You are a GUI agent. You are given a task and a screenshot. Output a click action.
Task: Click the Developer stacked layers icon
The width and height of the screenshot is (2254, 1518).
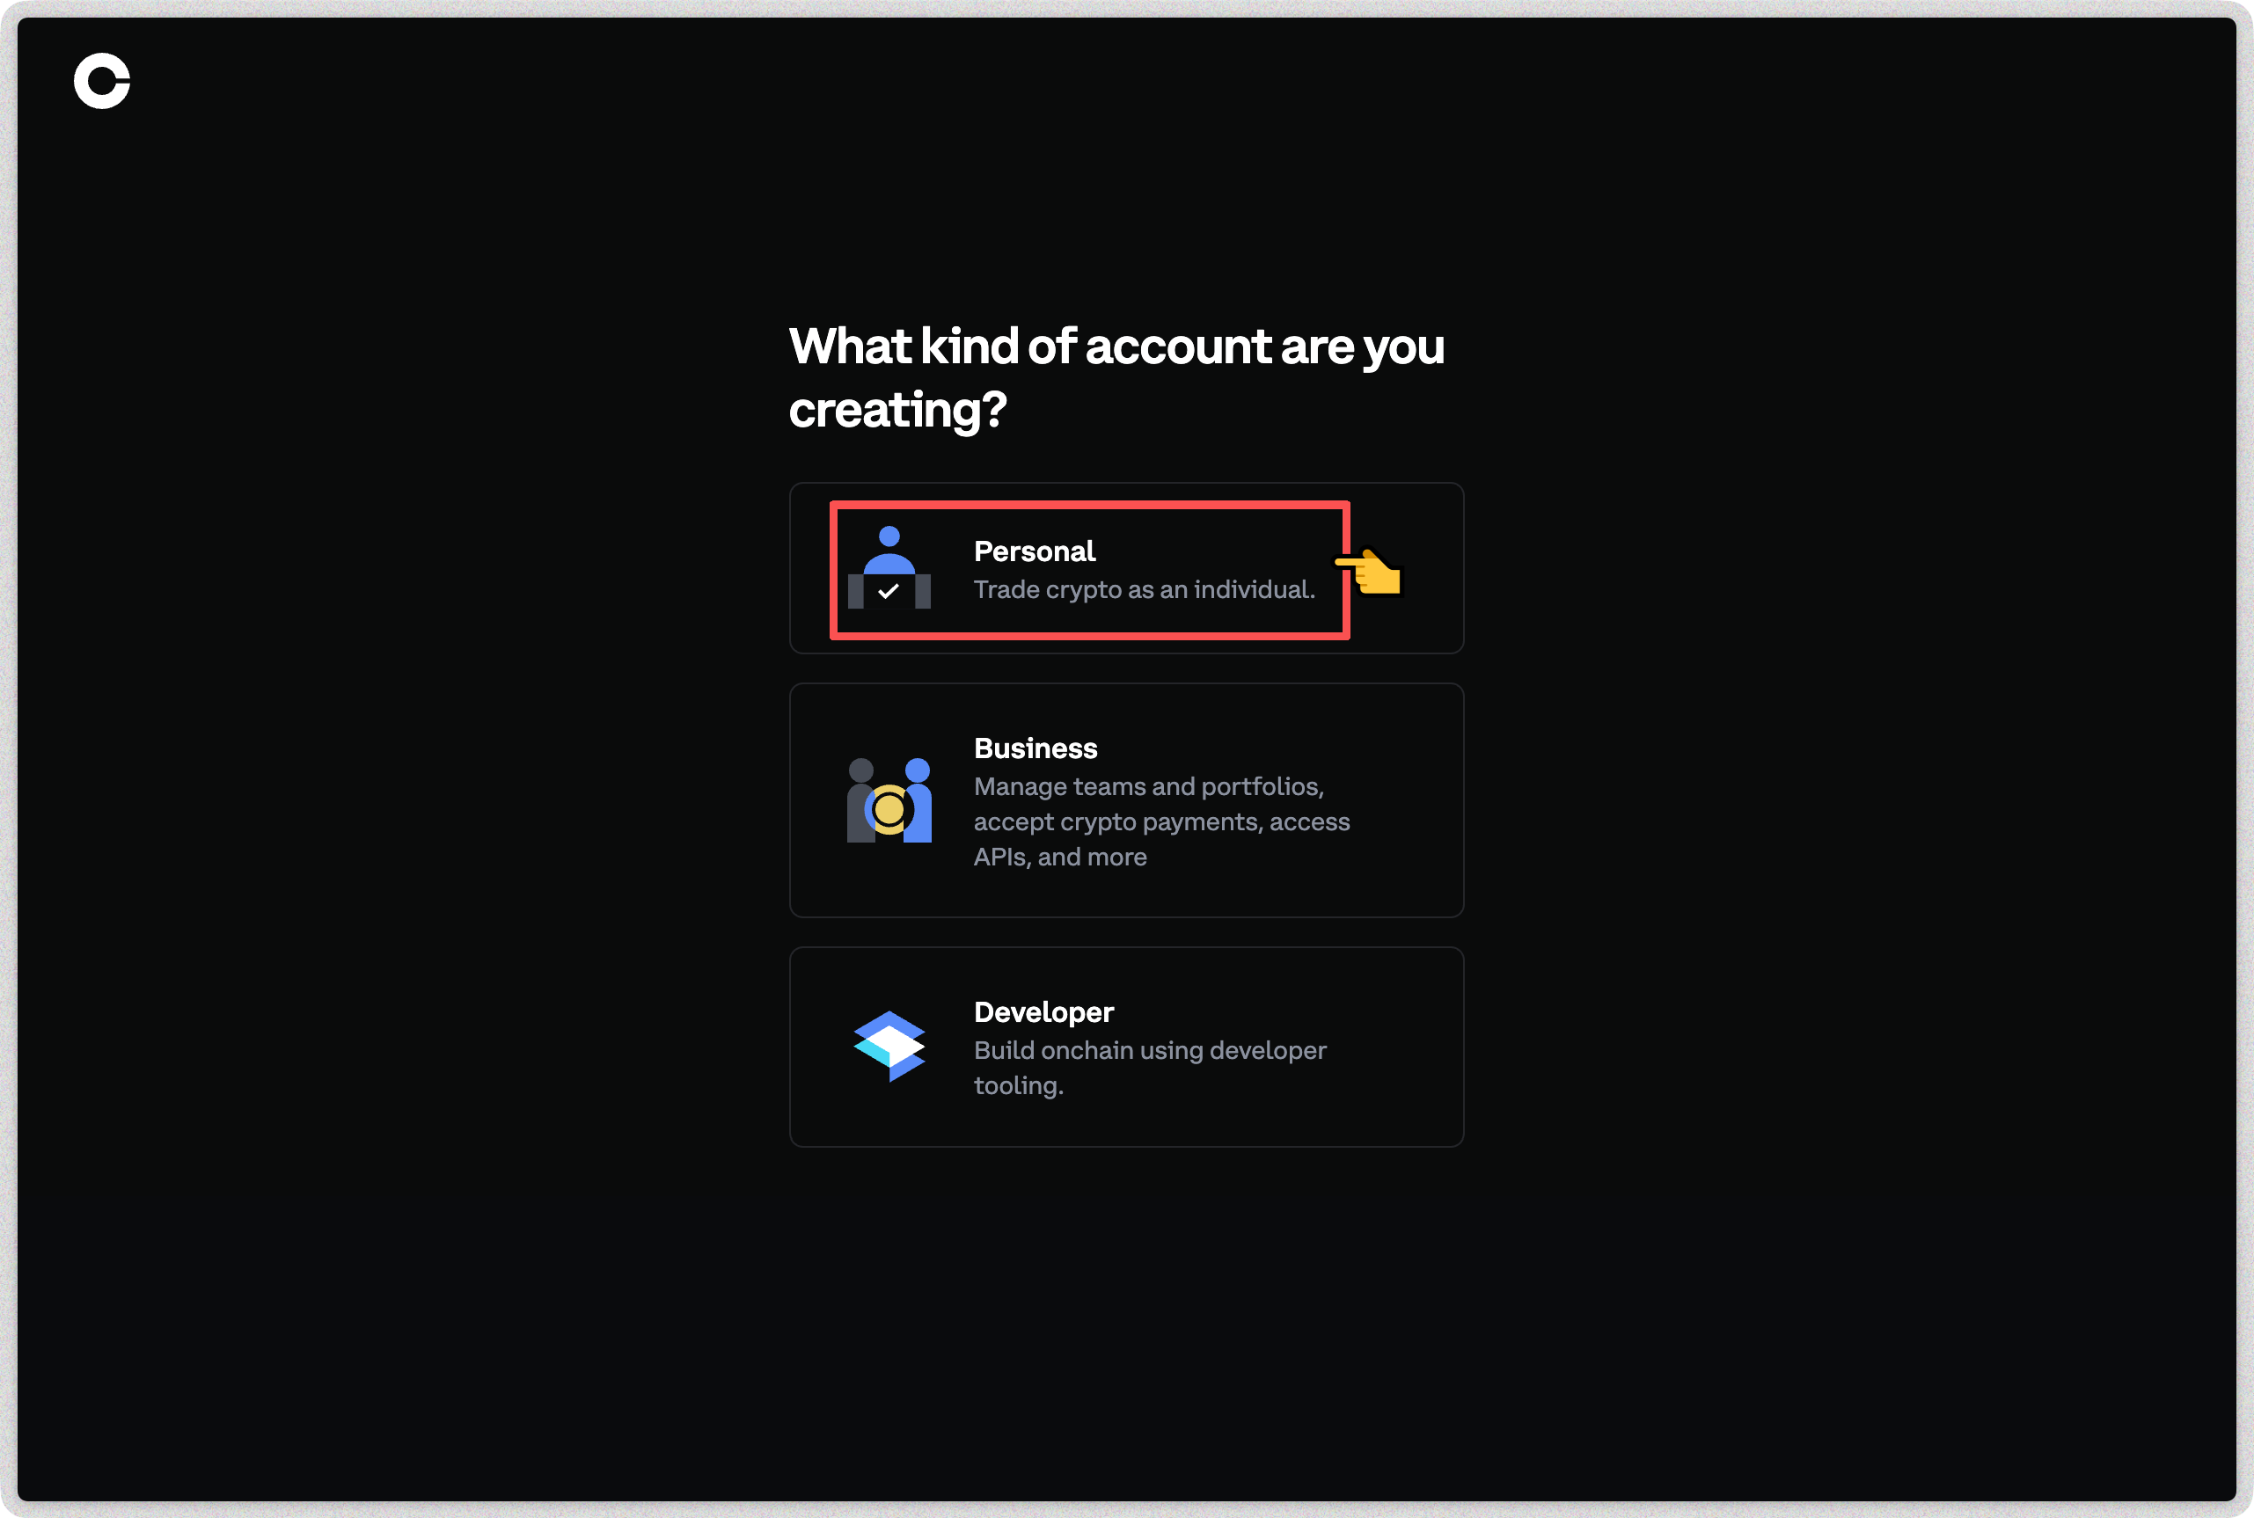(x=889, y=1046)
